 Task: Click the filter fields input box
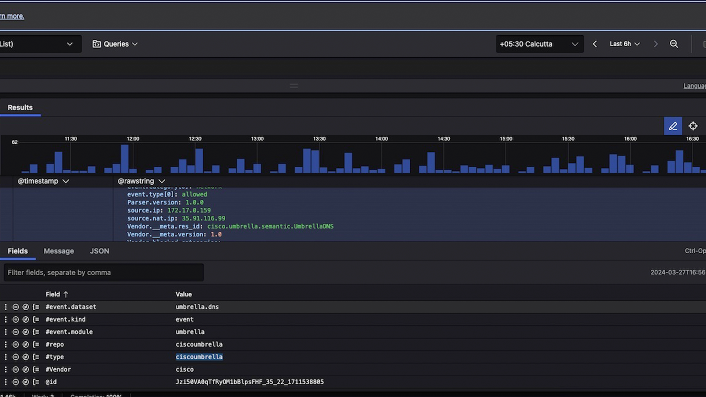point(104,272)
